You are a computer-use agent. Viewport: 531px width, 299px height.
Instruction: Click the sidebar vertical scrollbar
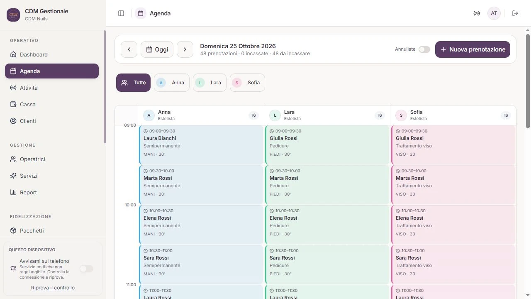tap(105, 87)
